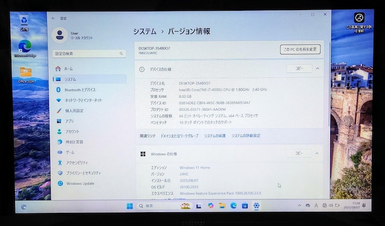Open アプリ in the sidebar
The width and height of the screenshot is (385, 226).
(90, 121)
